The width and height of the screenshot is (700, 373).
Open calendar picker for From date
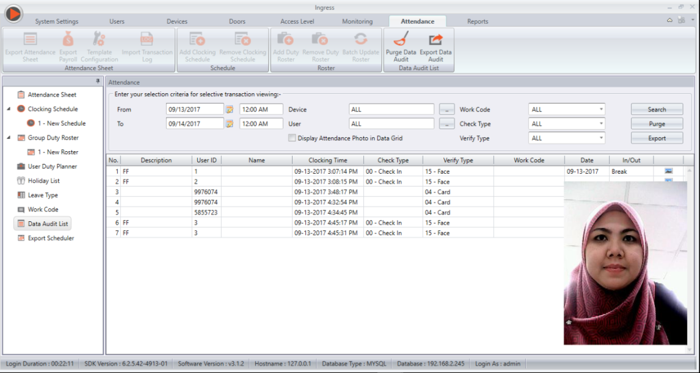pyautogui.click(x=230, y=109)
